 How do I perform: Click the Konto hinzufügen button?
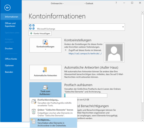40,33
